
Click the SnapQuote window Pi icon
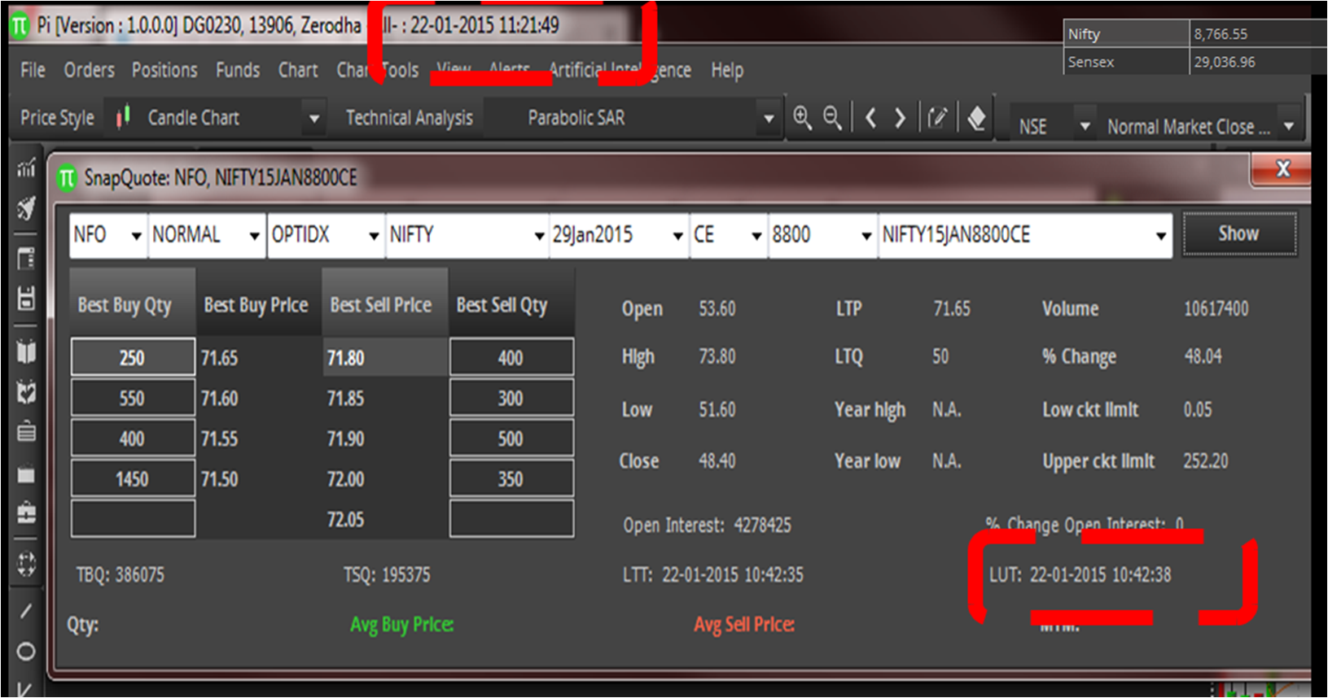(x=67, y=178)
